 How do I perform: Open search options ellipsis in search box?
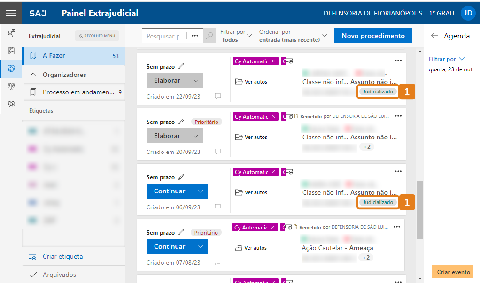point(195,36)
